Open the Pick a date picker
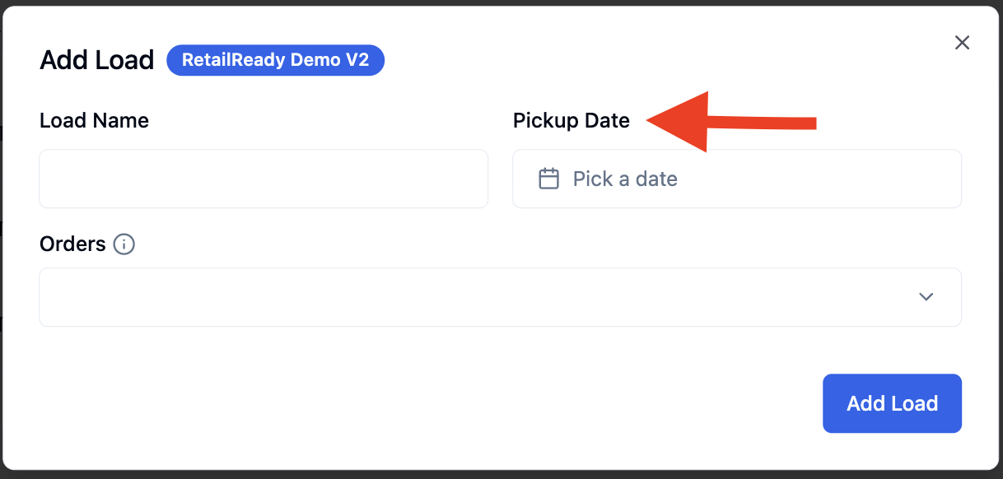Viewport: 1003px width, 479px height. (x=737, y=179)
